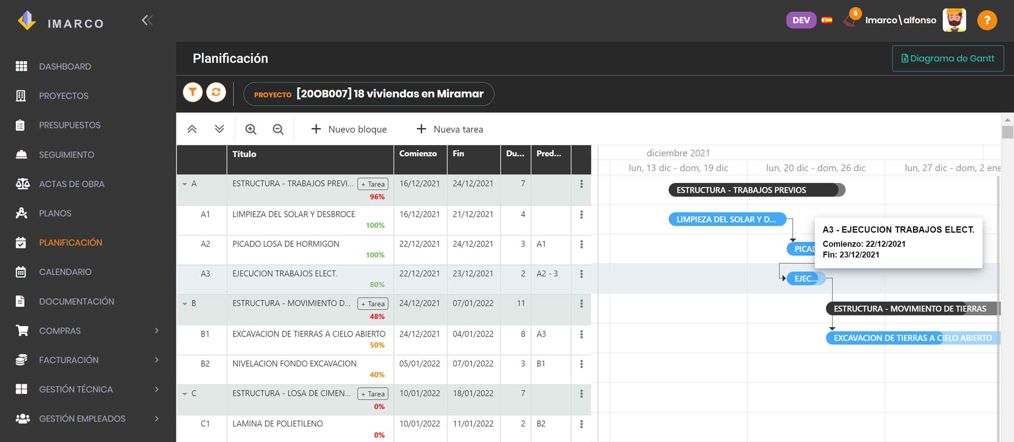
Task: Click the orange help question mark
Action: 987,20
